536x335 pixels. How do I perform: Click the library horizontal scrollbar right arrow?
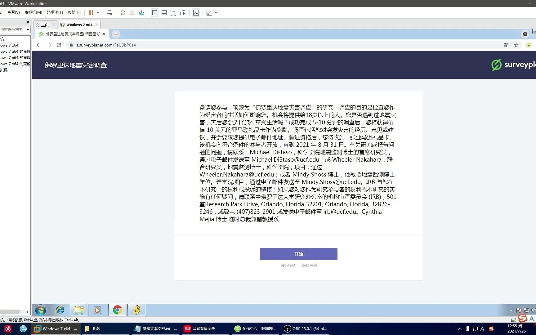tap(27, 312)
